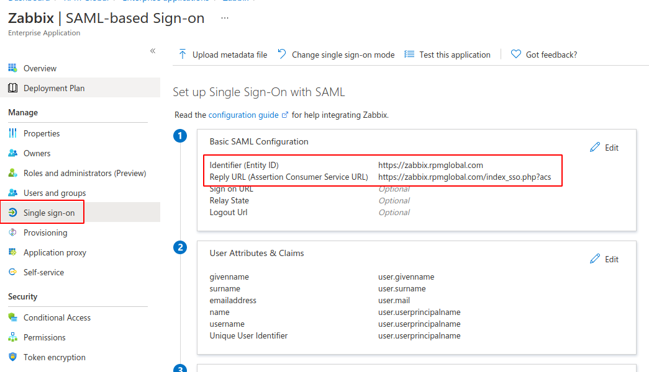Test this application

pos(448,55)
